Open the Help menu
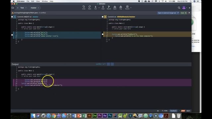 click(x=51, y=1)
